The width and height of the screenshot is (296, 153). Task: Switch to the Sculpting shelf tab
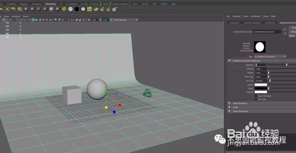(11, 4)
